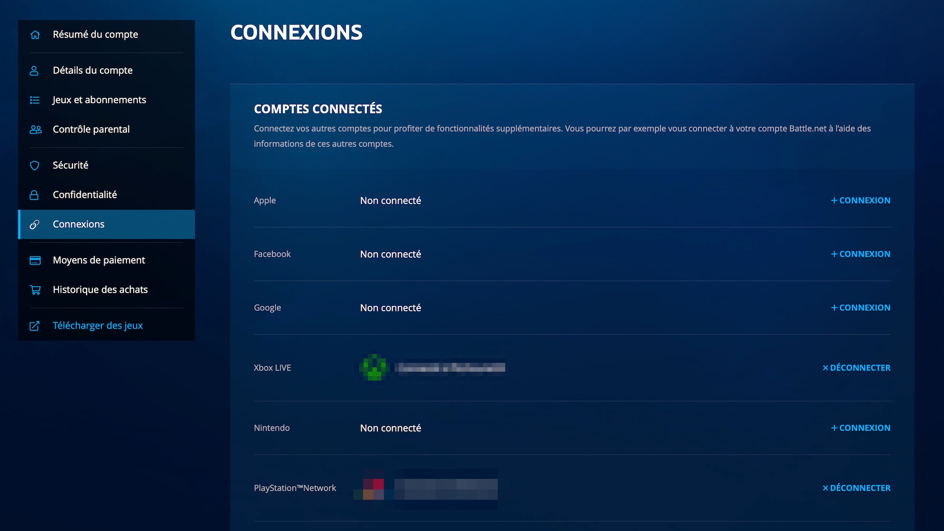Click the home icon beside Résumé du compte
The width and height of the screenshot is (944, 531).
[35, 34]
